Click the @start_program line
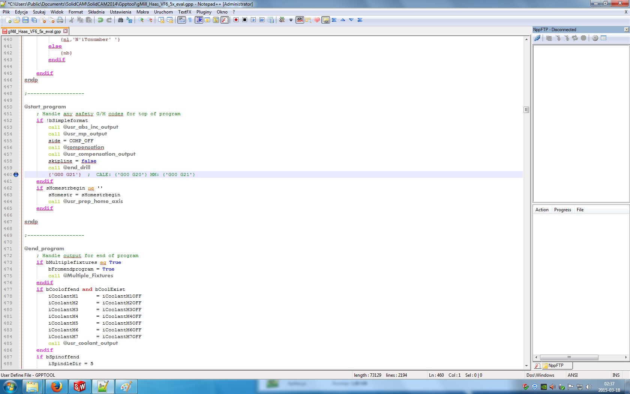This screenshot has width=630, height=394. pos(45,107)
